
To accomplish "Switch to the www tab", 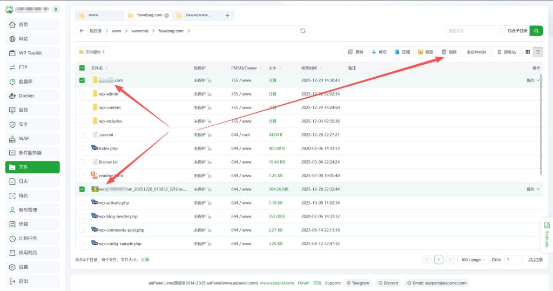I will tap(99, 16).
